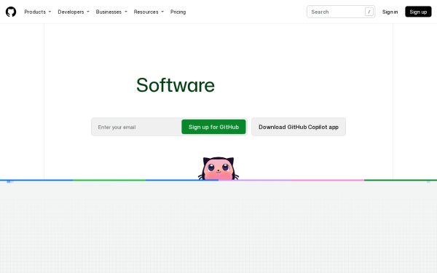
Task: Open the Products dropdown menu
Action: (x=38, y=12)
